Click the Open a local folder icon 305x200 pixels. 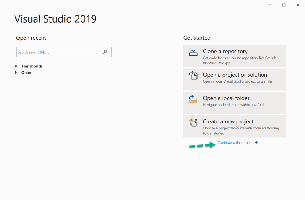(x=193, y=99)
